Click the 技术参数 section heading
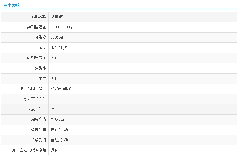The width and height of the screenshot is (241, 155). click(x=12, y=5)
